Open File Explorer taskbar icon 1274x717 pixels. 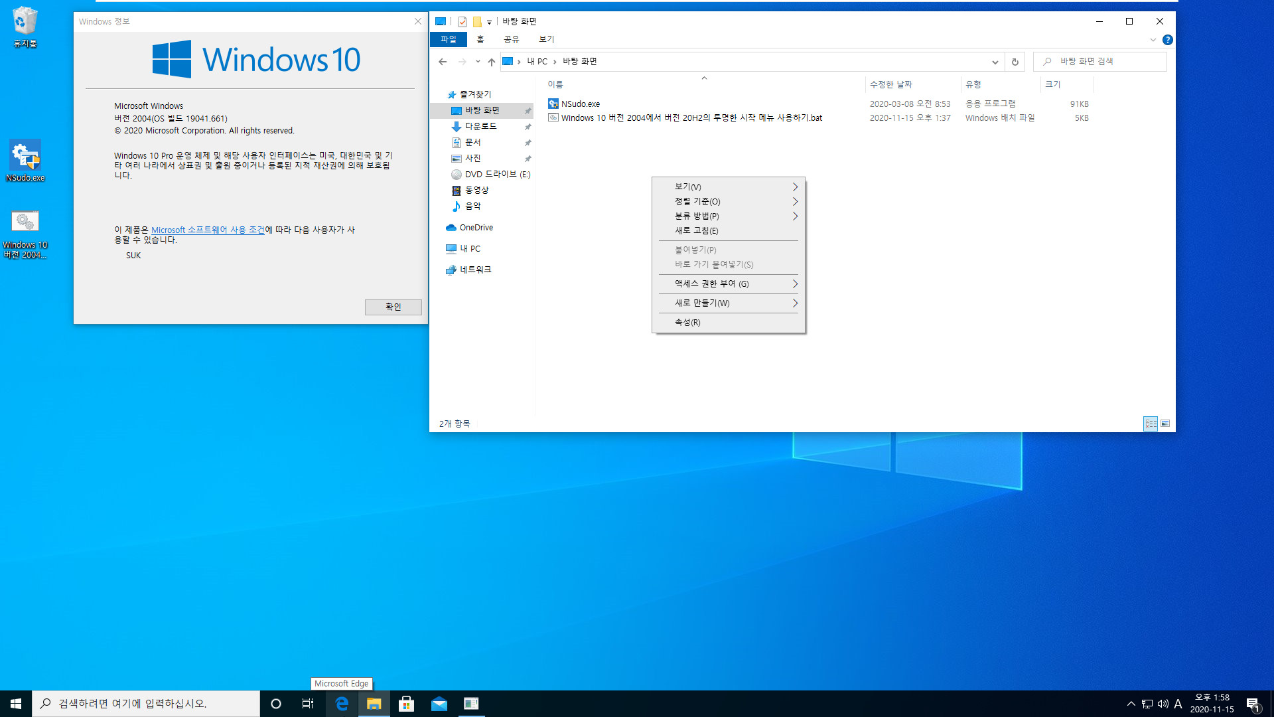click(374, 704)
